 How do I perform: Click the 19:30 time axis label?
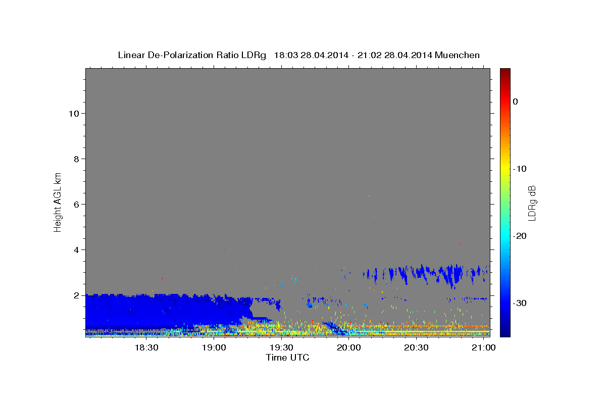[281, 348]
